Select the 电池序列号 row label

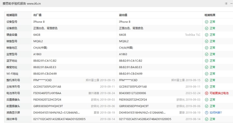[13, 93]
